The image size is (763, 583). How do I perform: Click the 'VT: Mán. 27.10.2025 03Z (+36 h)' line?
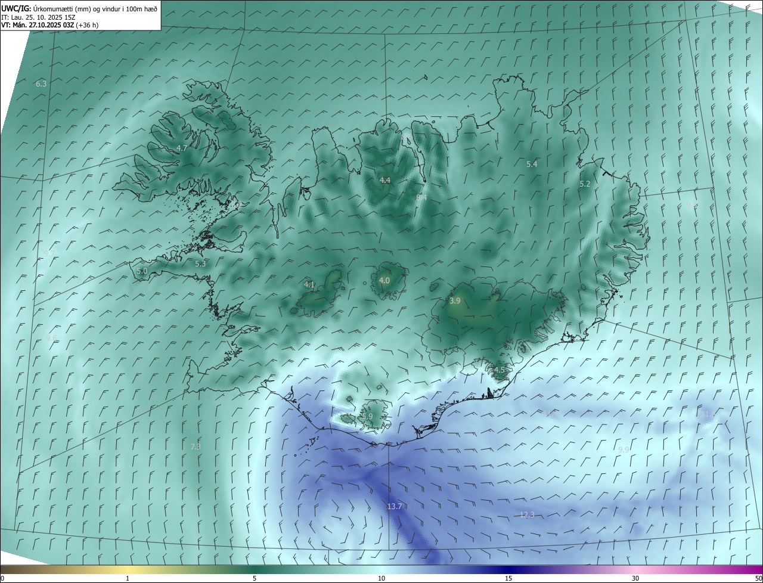50,25
